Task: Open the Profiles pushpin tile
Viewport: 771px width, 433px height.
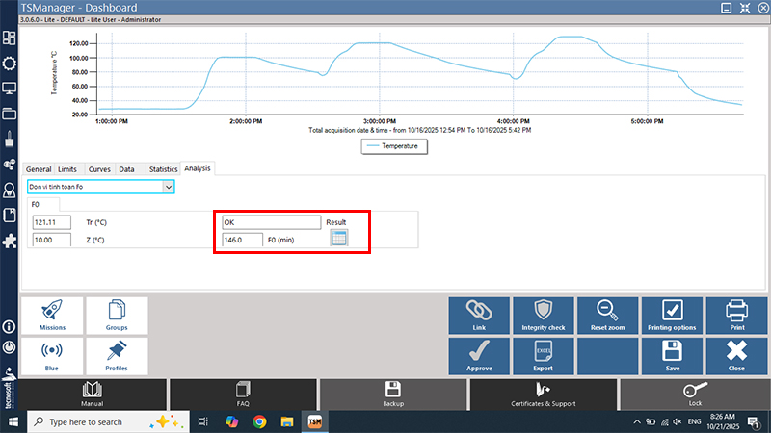Action: pos(117,355)
